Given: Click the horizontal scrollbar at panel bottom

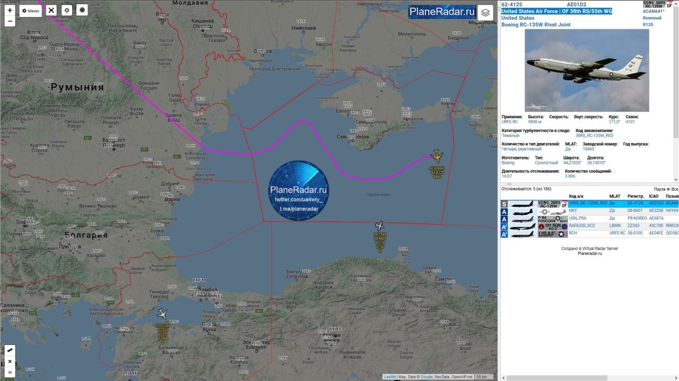Looking at the screenshot, I should pyautogui.click(x=557, y=378).
